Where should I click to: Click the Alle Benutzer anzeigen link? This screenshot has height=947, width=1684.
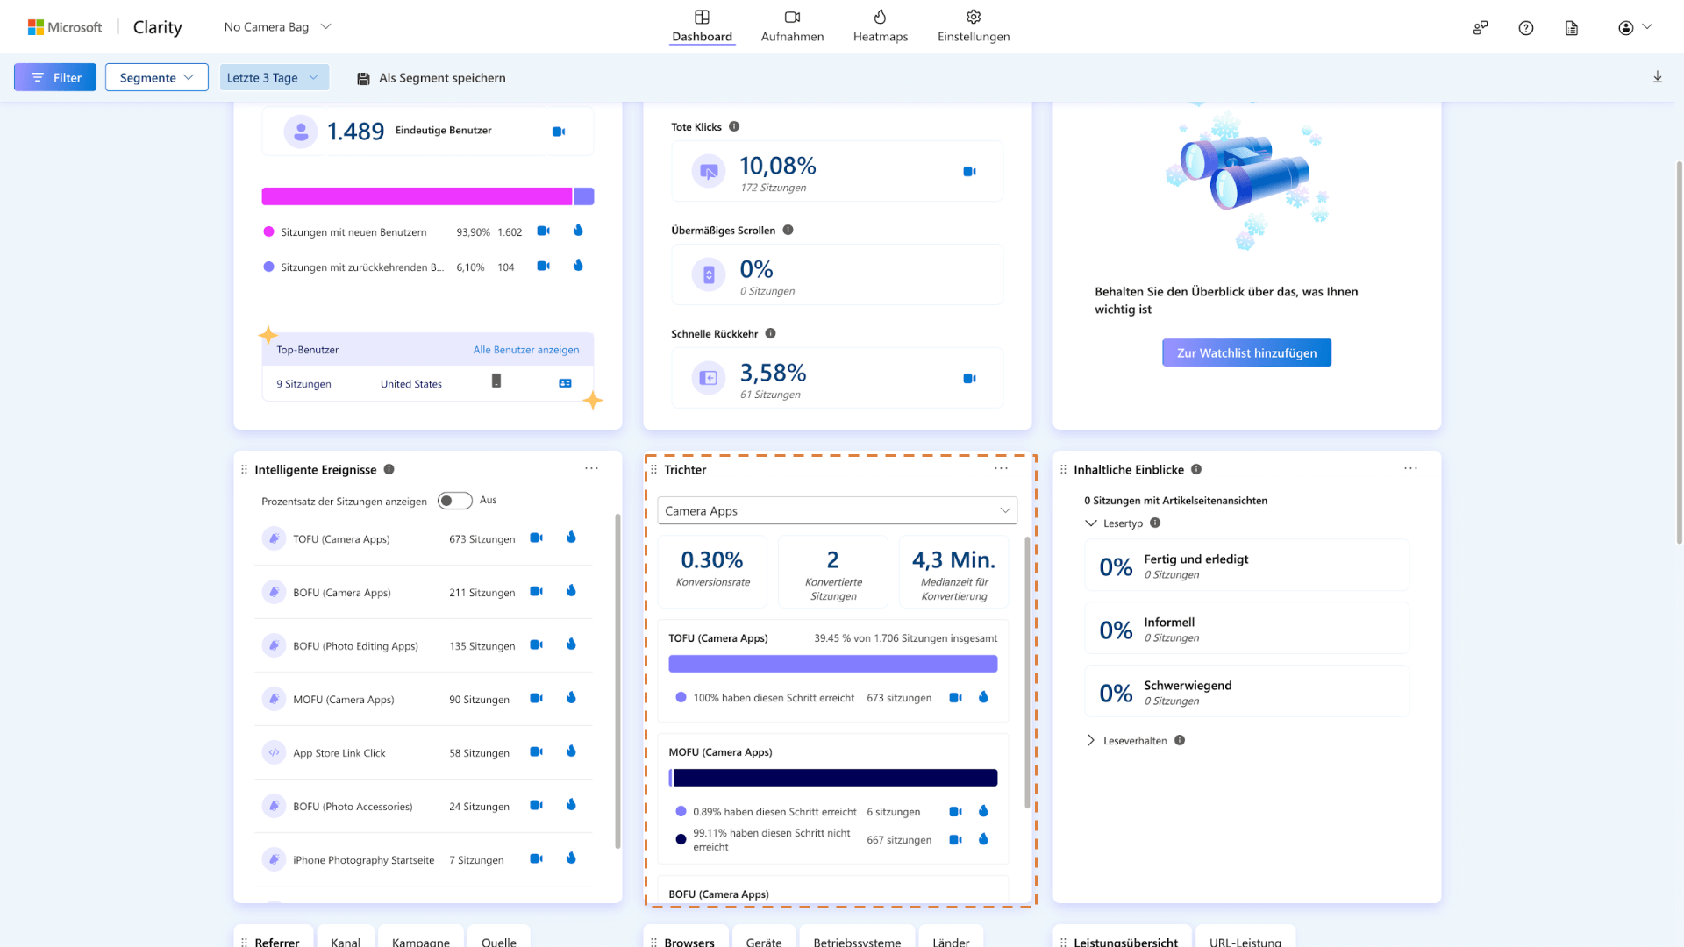point(525,350)
